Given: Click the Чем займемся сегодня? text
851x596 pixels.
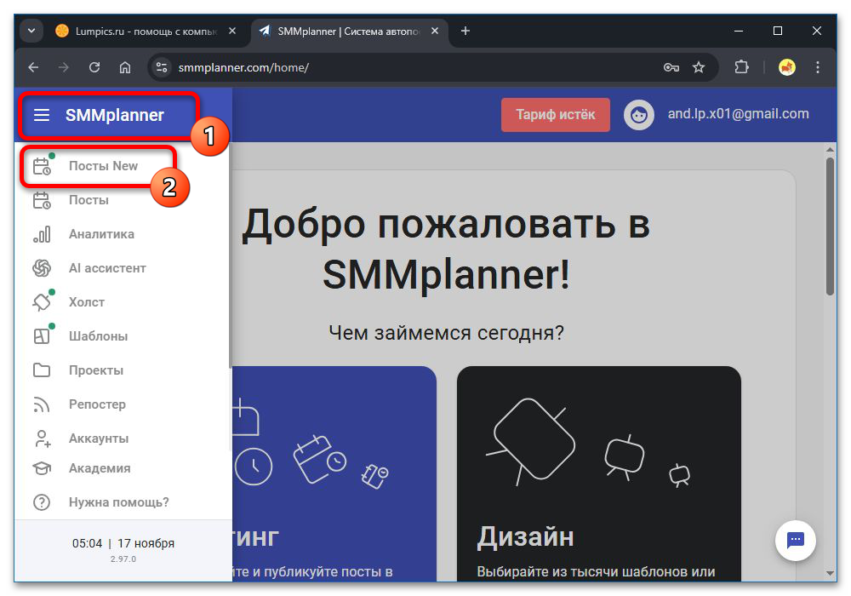Looking at the screenshot, I should click(446, 333).
